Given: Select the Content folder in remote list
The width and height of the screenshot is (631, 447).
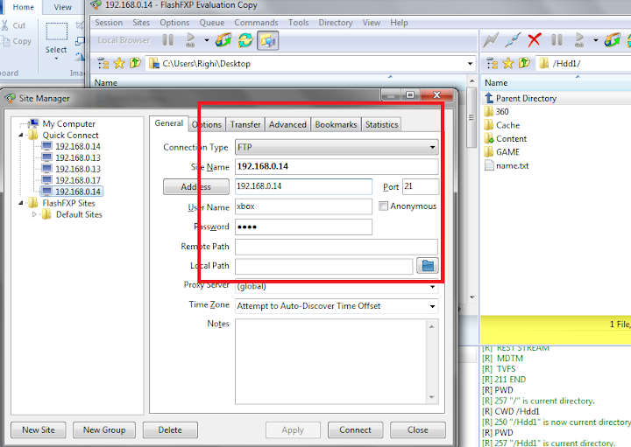Looking at the screenshot, I should 511,138.
